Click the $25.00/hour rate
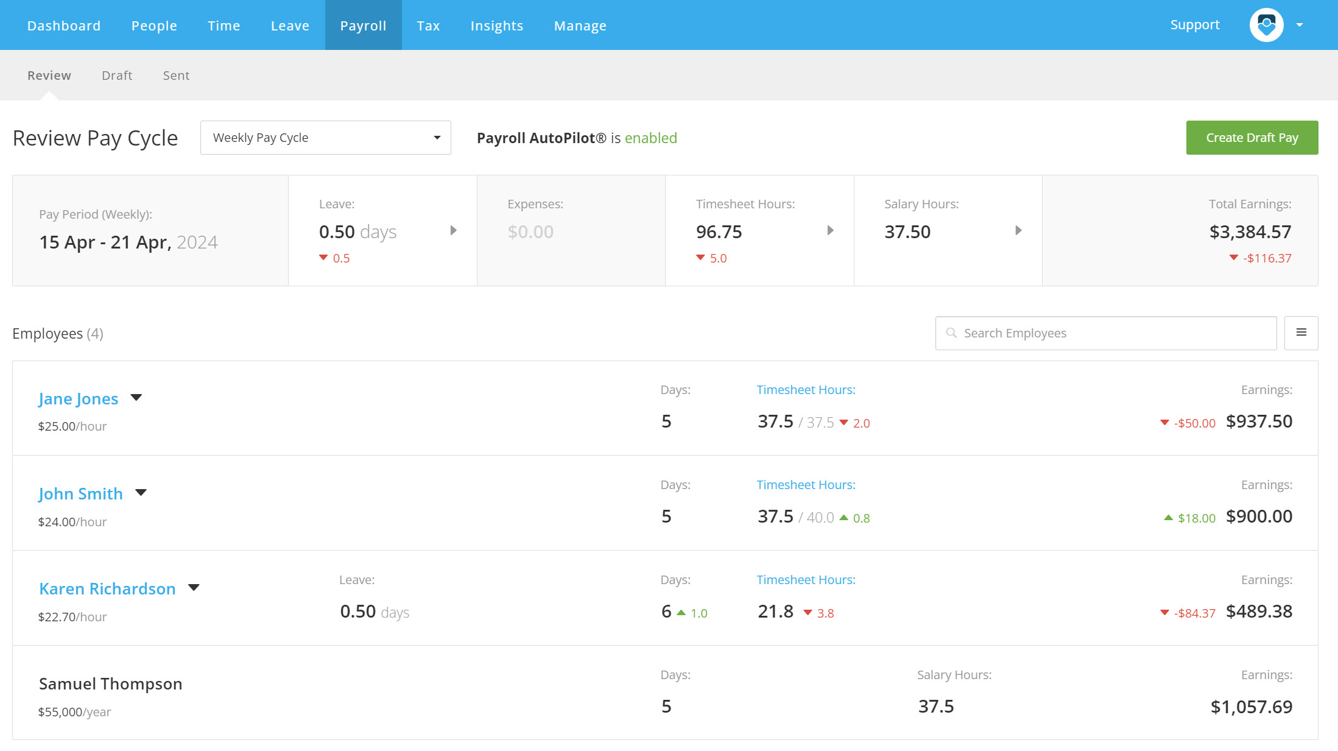1338x751 pixels. point(72,426)
